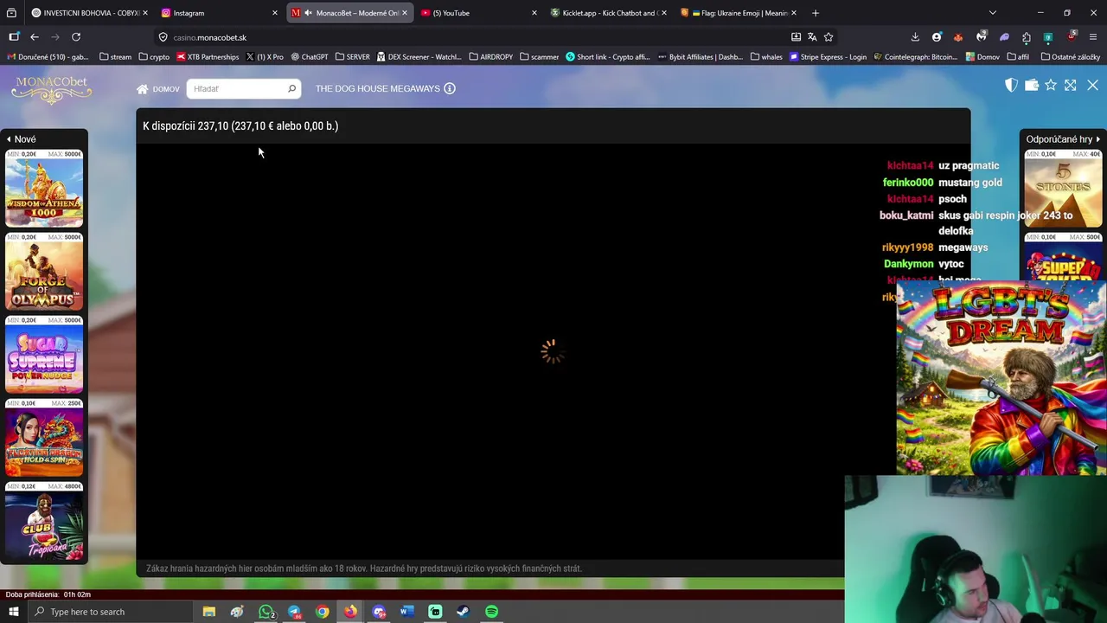The width and height of the screenshot is (1107, 623).
Task: Close the game with casino X icon
Action: (x=1092, y=85)
